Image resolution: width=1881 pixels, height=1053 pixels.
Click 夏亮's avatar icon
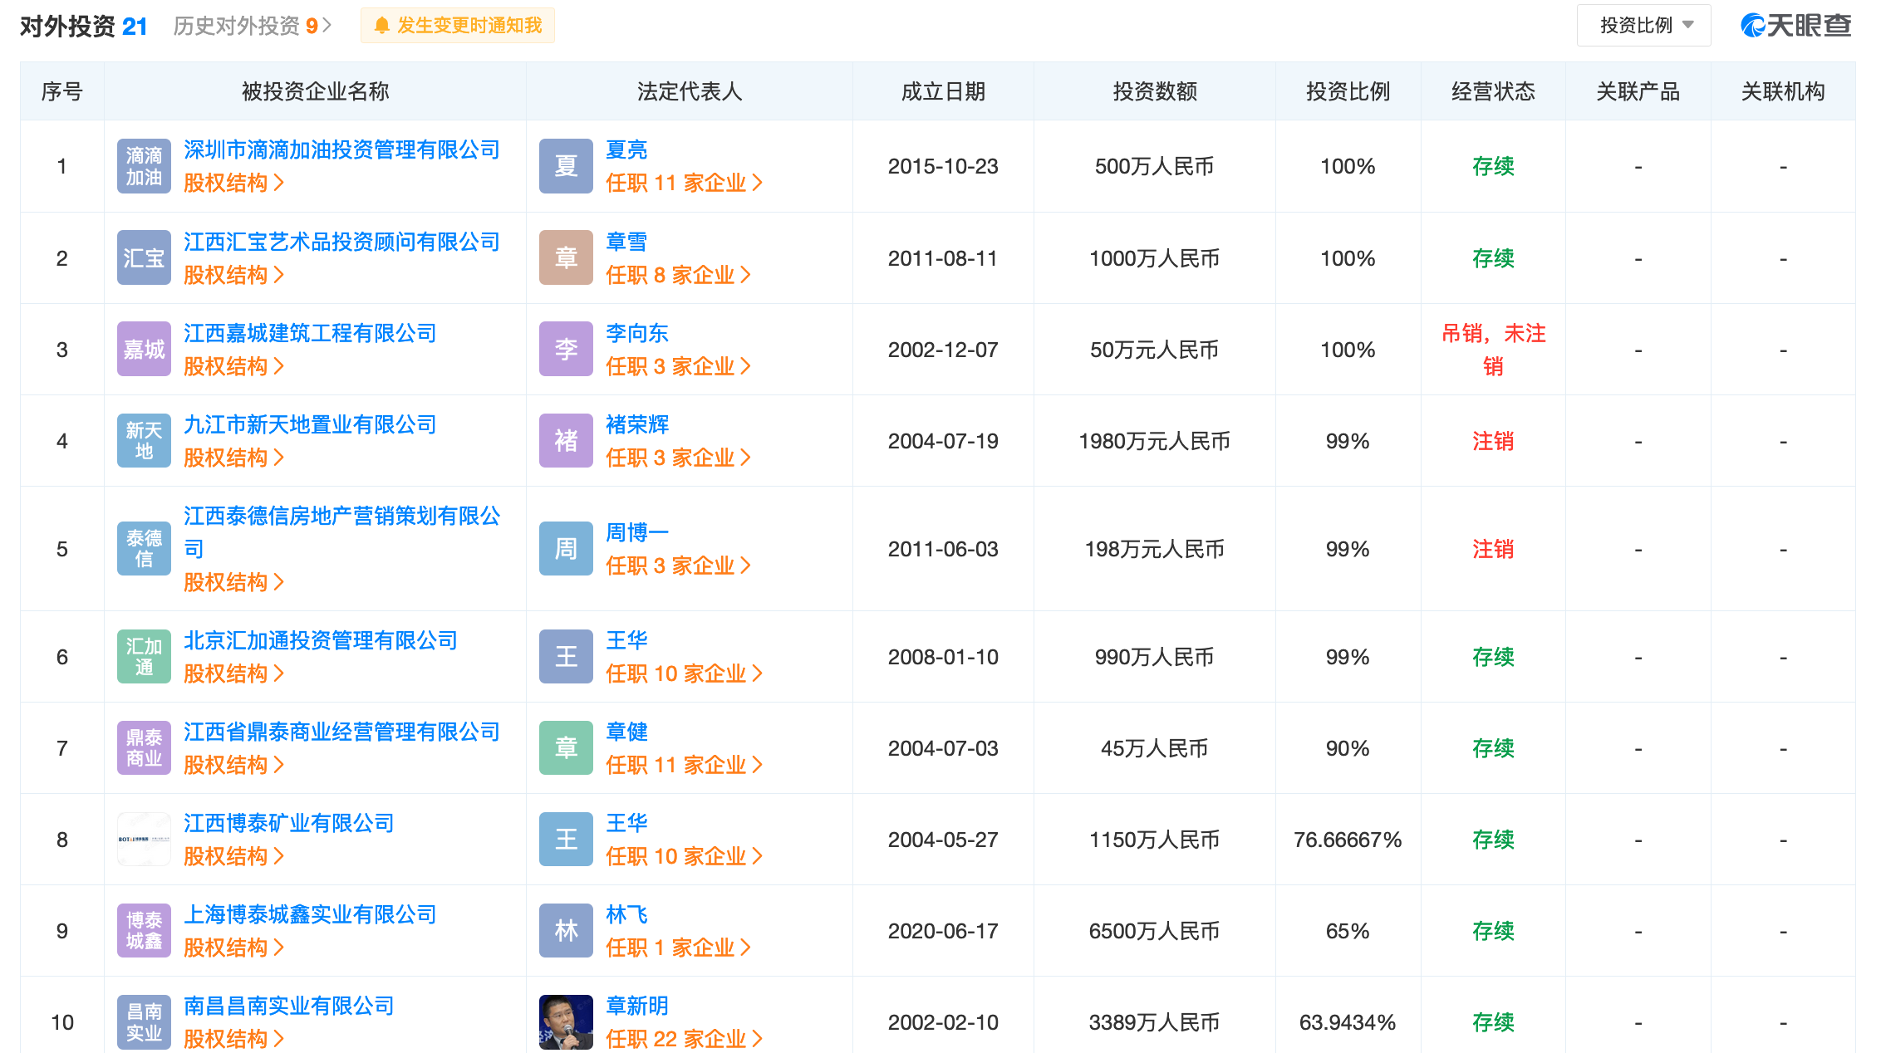[x=566, y=166]
